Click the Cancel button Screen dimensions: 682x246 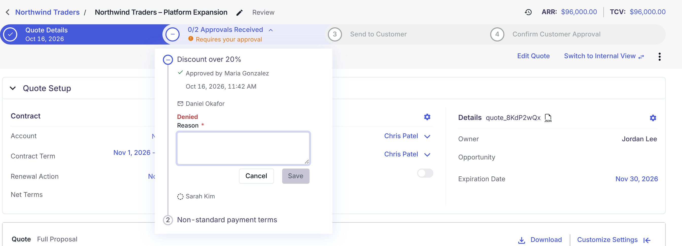(256, 176)
